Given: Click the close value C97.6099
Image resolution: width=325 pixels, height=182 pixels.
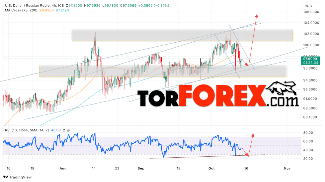Looking at the screenshot, I should [x=128, y=6].
